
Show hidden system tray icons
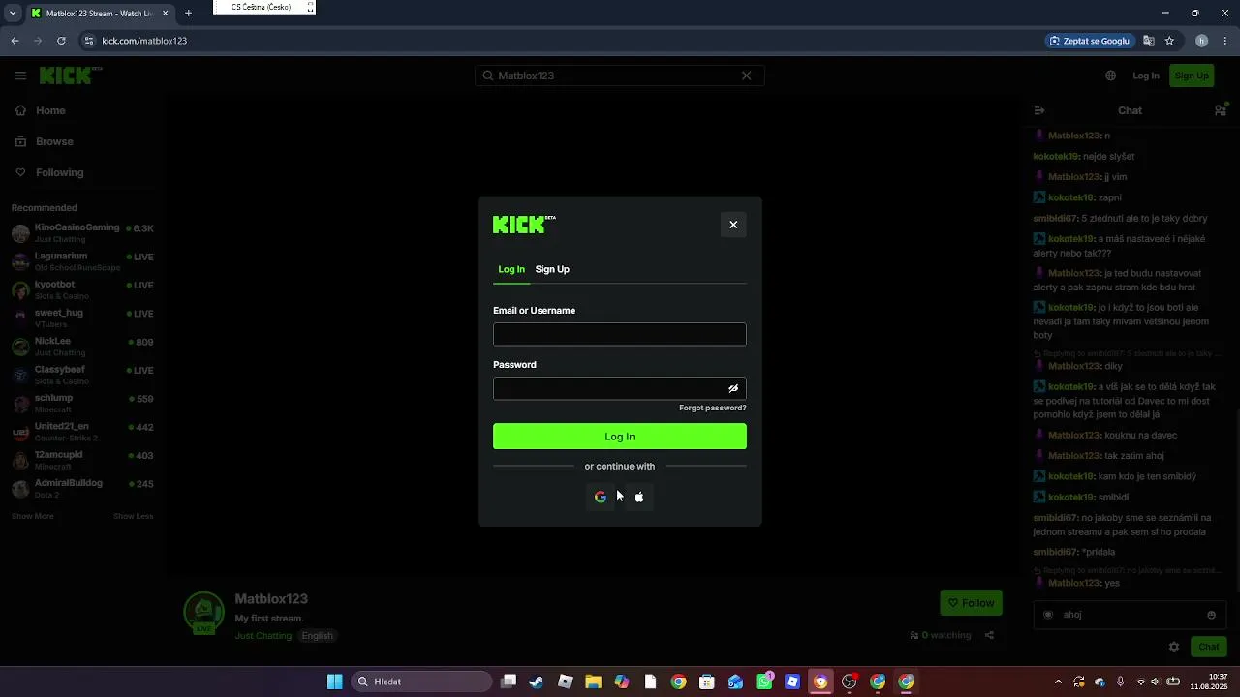[1058, 682]
